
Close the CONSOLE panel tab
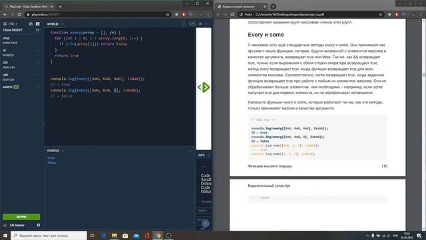pos(63,151)
